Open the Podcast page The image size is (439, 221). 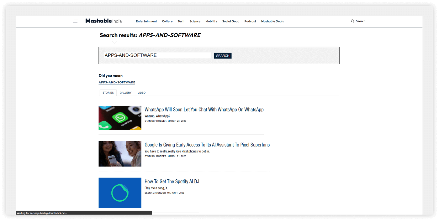point(250,21)
